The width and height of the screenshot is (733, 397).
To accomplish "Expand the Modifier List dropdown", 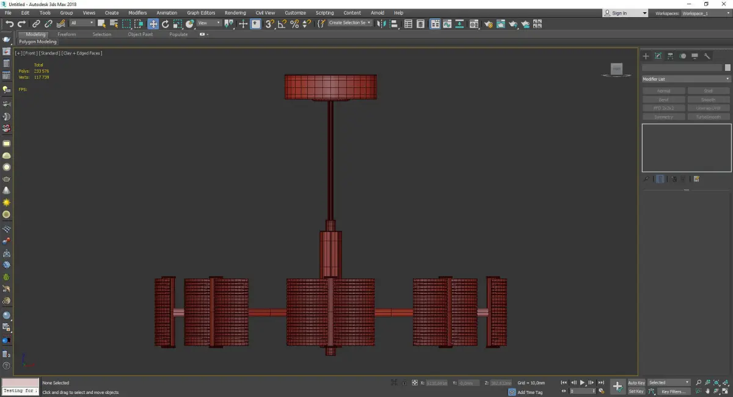I will [x=686, y=79].
